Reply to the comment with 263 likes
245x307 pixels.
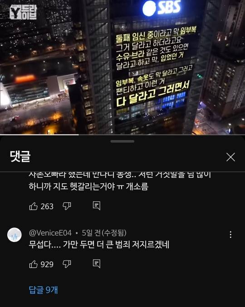tap(97, 206)
